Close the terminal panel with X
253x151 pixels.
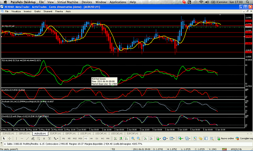[x=1, y=143]
